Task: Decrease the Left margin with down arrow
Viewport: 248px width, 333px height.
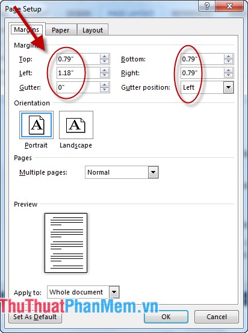Action: [x=105, y=76]
